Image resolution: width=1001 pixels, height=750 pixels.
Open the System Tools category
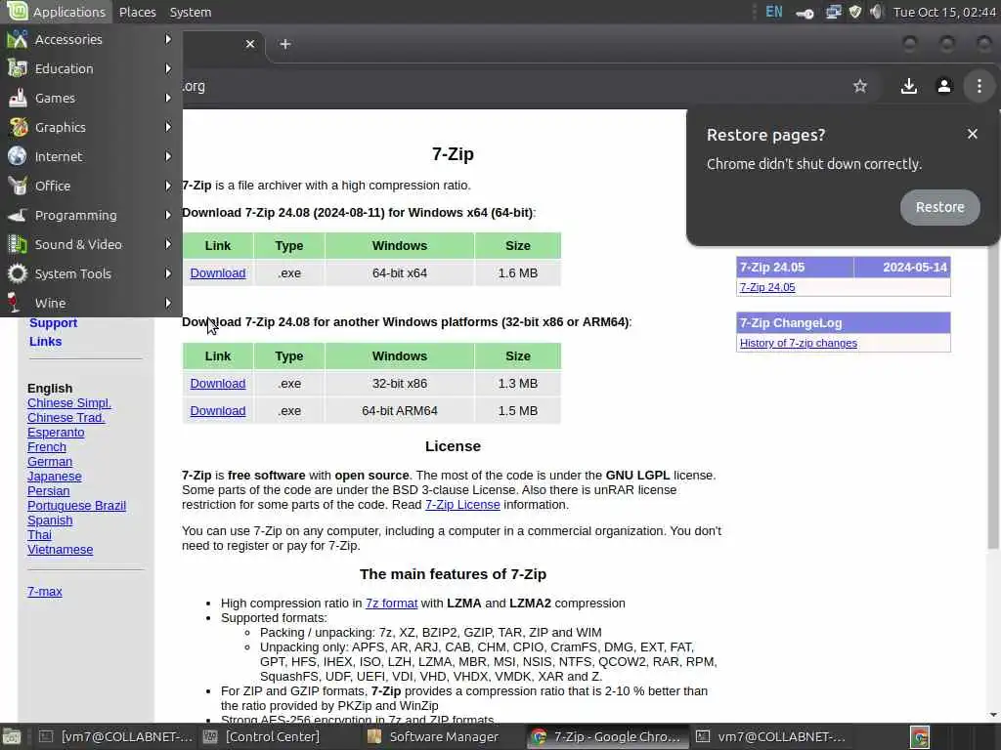[91, 274]
